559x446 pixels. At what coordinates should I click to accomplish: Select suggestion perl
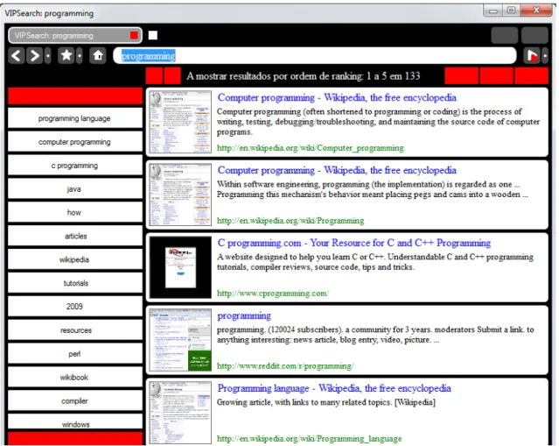(75, 354)
